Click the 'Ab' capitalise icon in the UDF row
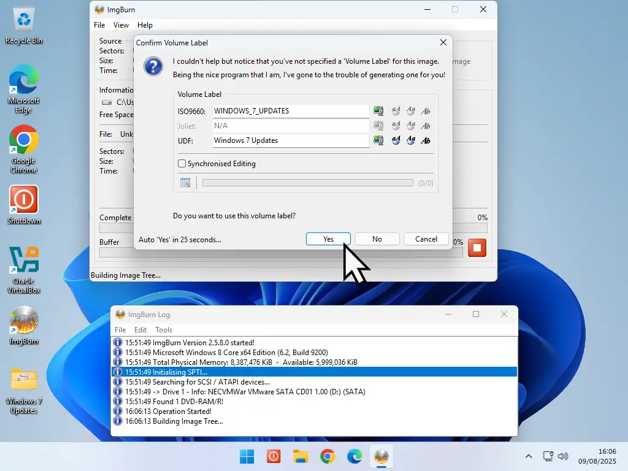Image resolution: width=628 pixels, height=471 pixels. click(426, 140)
